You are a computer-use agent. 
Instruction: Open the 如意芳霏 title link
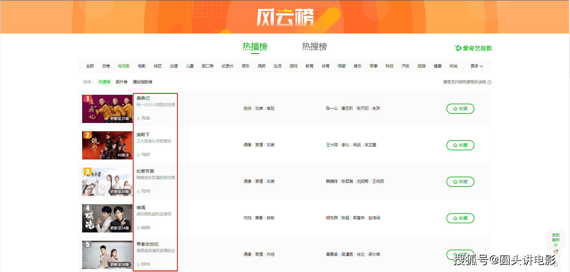point(145,171)
